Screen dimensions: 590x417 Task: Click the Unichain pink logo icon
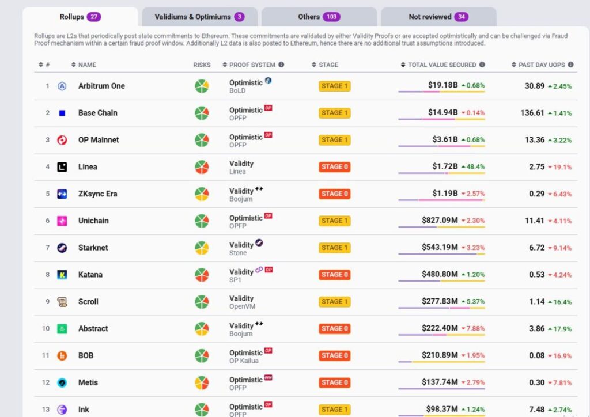[62, 221]
